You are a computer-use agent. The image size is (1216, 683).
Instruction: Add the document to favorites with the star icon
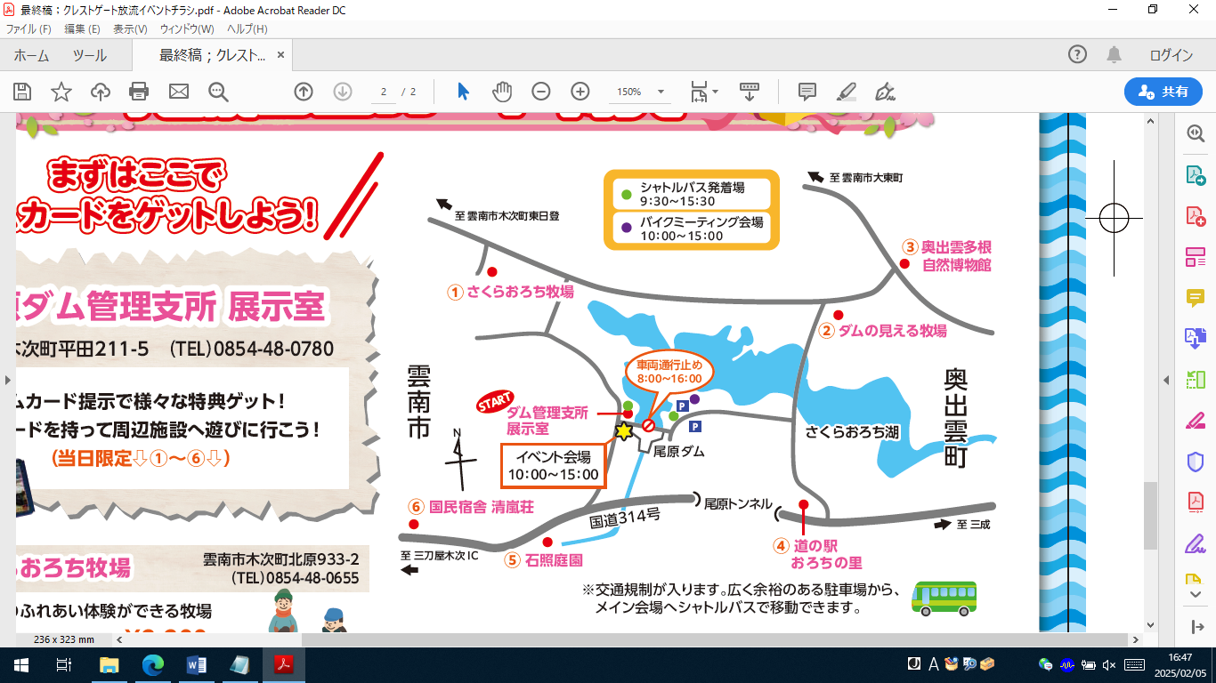coord(61,92)
